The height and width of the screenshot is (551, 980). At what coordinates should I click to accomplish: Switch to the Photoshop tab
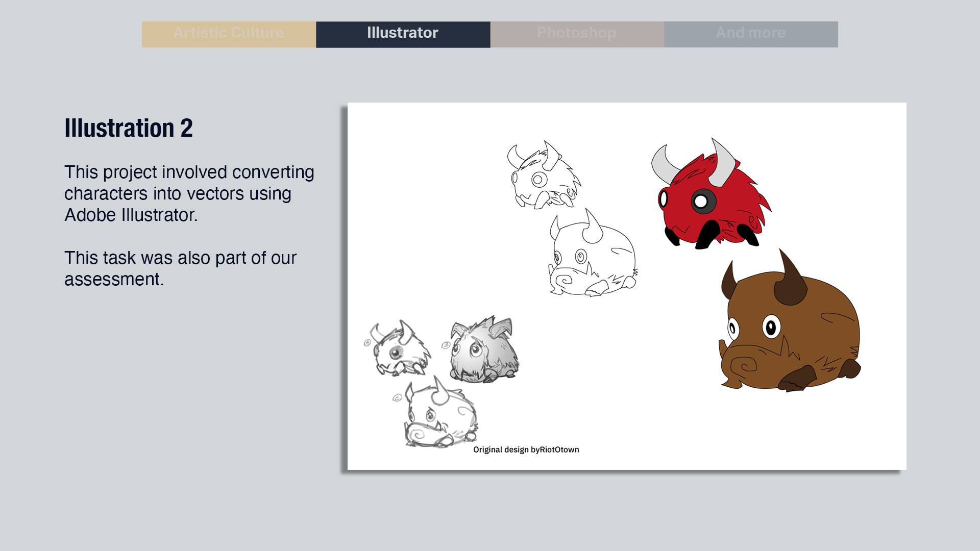(577, 34)
